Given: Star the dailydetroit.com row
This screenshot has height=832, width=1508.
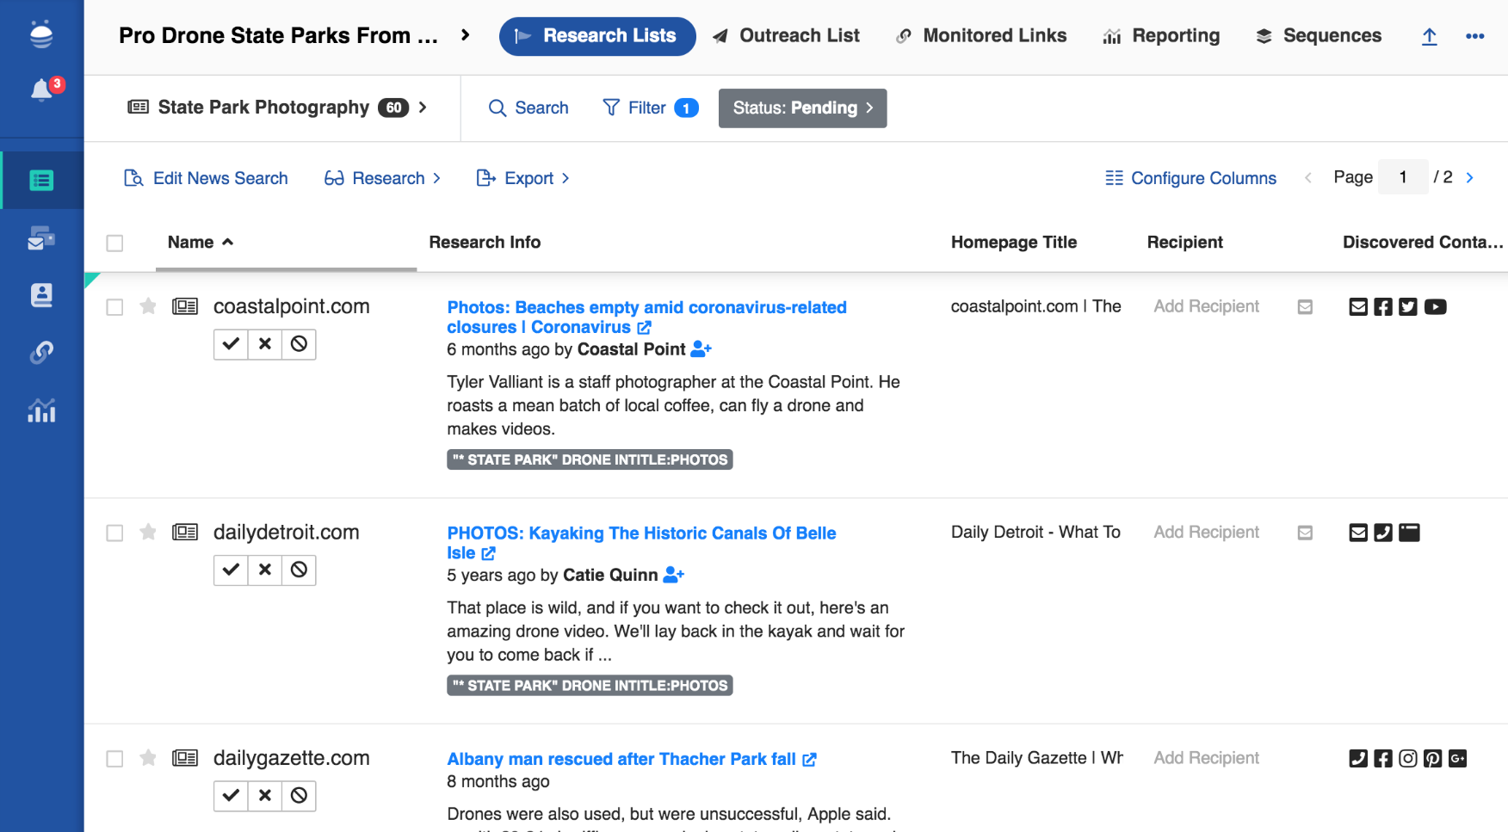Looking at the screenshot, I should coord(148,532).
